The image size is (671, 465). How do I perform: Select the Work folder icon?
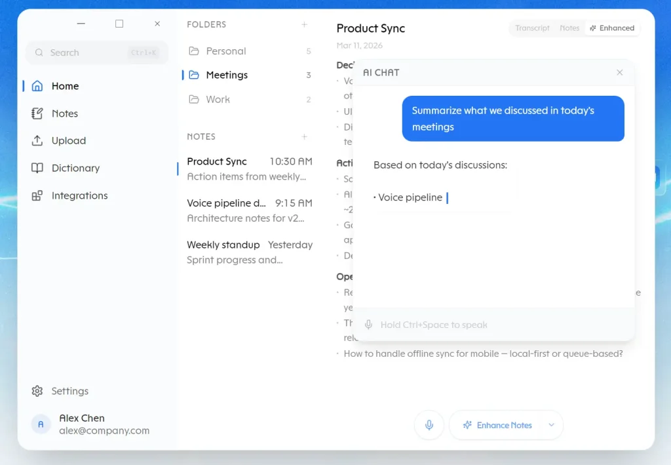pos(194,99)
